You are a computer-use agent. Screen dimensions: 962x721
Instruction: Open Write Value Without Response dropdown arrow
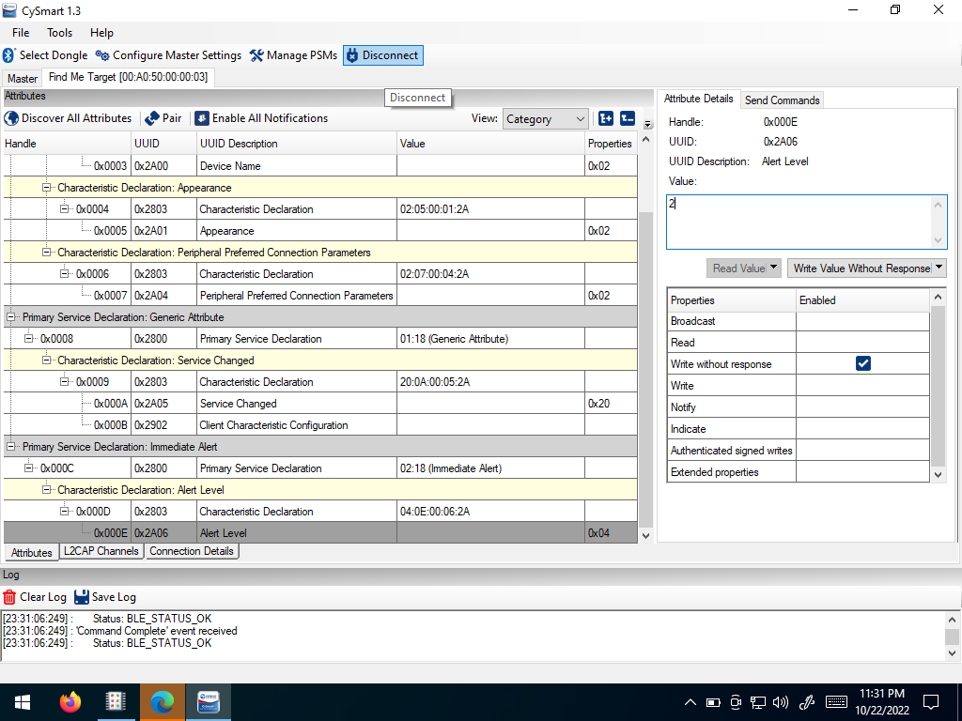tap(939, 268)
